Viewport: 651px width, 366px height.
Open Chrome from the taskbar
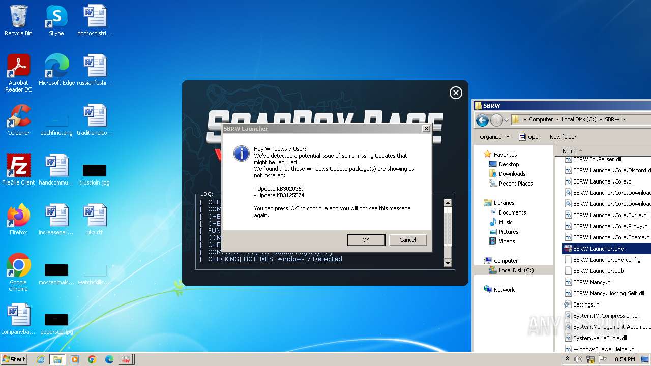(92, 359)
